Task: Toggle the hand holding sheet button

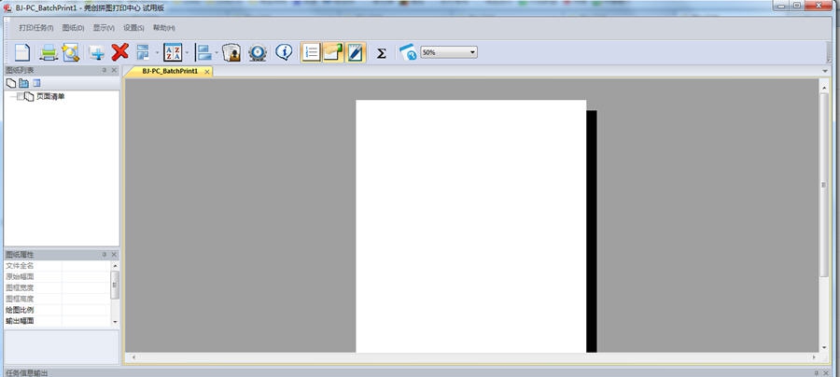Action: pos(333,52)
